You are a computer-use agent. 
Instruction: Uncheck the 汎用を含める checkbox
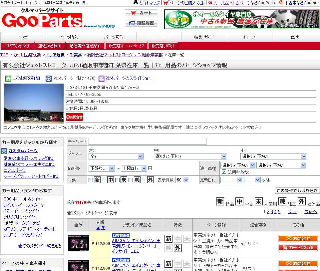coord(224,172)
